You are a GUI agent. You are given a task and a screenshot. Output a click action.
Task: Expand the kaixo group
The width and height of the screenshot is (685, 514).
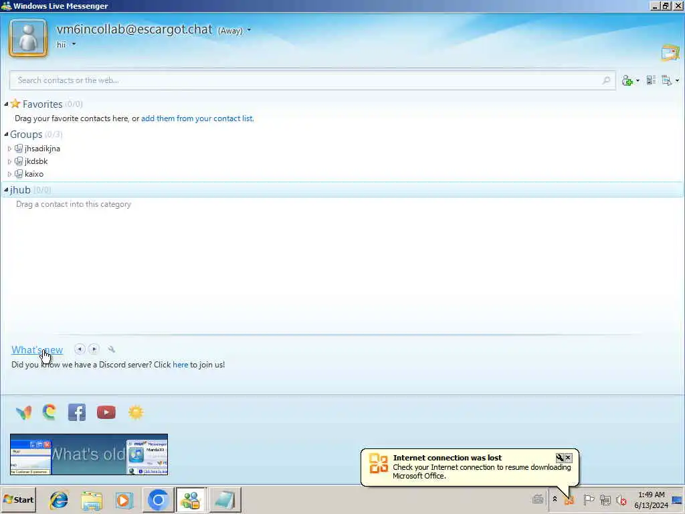point(9,174)
